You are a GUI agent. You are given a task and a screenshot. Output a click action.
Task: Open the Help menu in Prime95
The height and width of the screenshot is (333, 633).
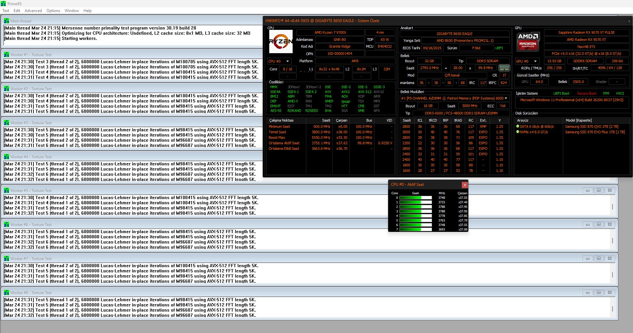[x=87, y=11]
